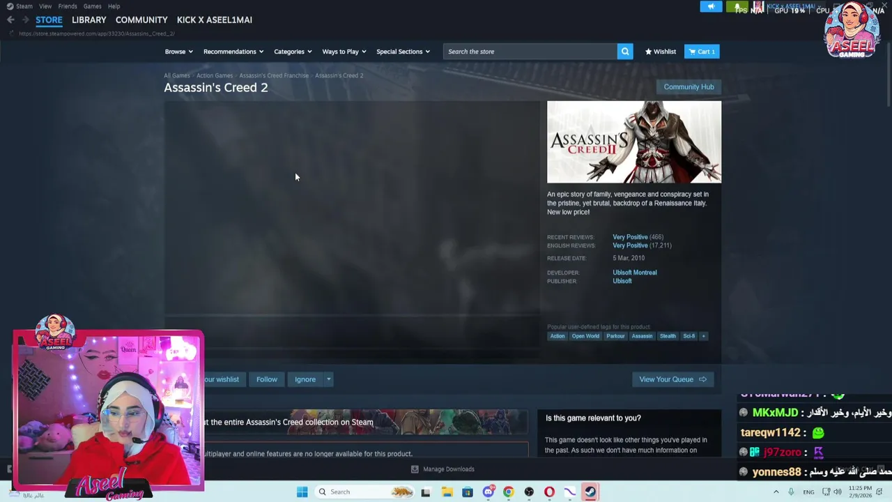Click the Action Games breadcrumb
The height and width of the screenshot is (502, 892).
click(x=215, y=75)
